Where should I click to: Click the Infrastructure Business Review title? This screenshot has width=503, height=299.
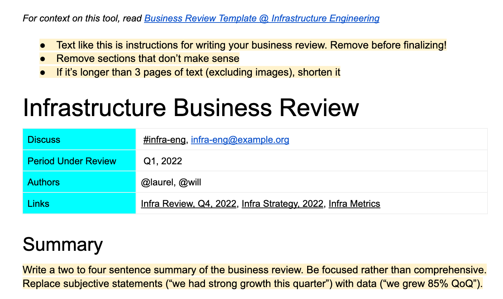(x=191, y=107)
